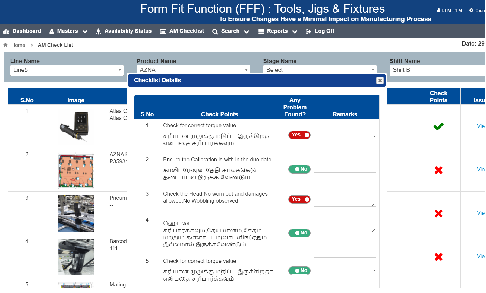The height and width of the screenshot is (293, 486).
Task: Toggle No switch for Calibration due date
Action: (x=299, y=169)
